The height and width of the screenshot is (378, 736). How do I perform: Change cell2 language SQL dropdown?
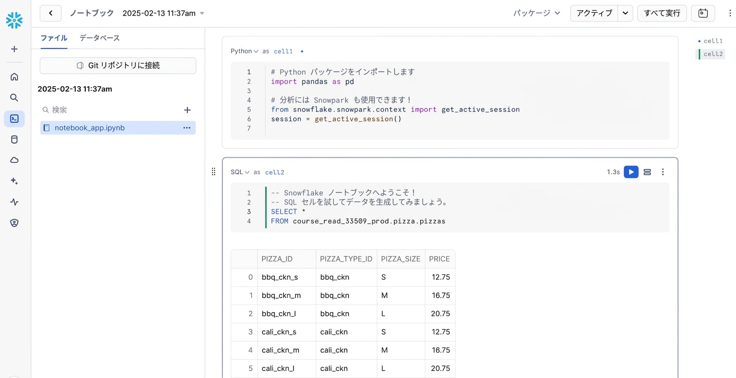(240, 173)
